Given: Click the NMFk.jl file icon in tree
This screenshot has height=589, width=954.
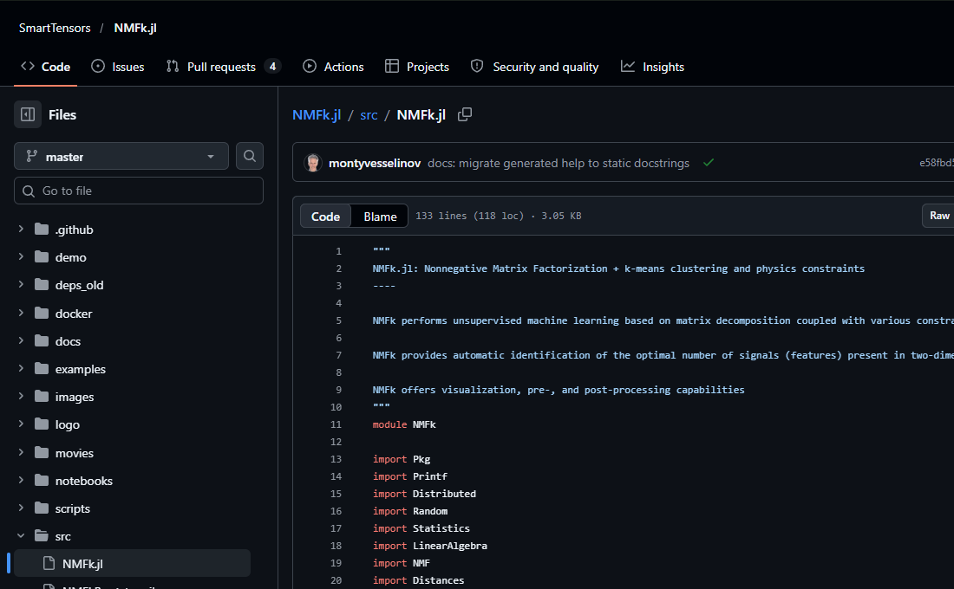Looking at the screenshot, I should point(49,564).
